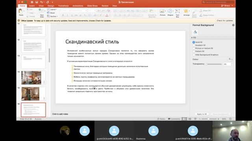Adjust the zoom slider in status bar
The image size is (252, 141).
click(209, 119)
